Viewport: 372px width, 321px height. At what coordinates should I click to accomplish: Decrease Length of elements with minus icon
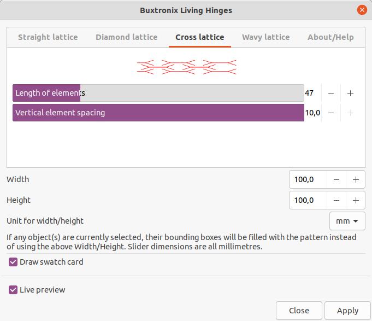click(331, 93)
